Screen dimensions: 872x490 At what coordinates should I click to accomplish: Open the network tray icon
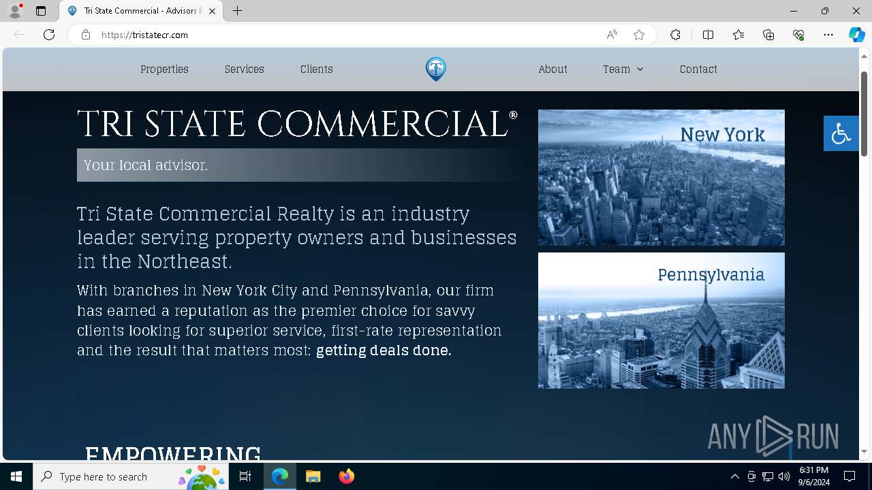[x=768, y=476]
